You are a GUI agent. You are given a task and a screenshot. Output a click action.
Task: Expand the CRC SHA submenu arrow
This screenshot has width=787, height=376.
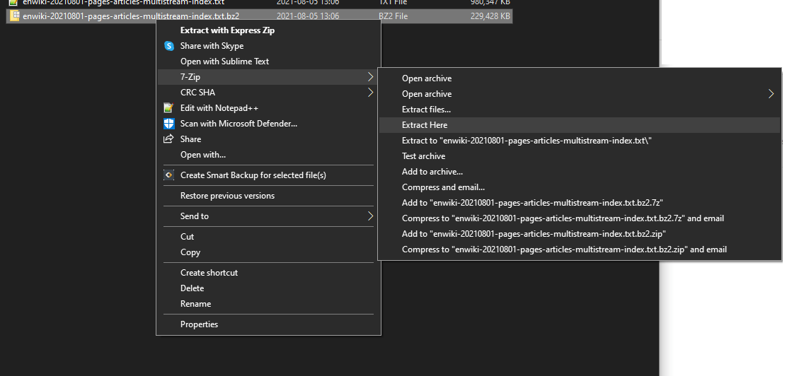click(x=370, y=93)
